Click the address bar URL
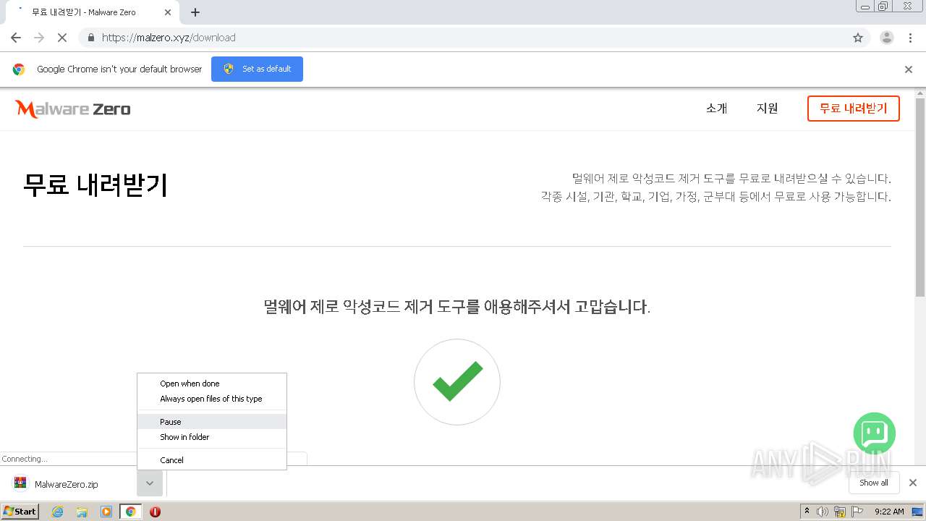Image resolution: width=926 pixels, height=521 pixels. click(169, 38)
